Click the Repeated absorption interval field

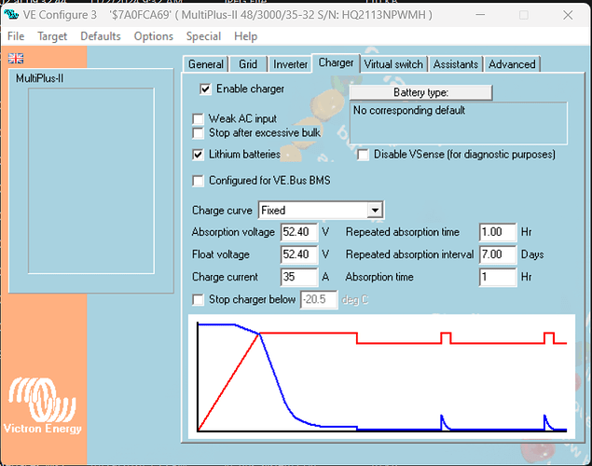click(x=498, y=254)
